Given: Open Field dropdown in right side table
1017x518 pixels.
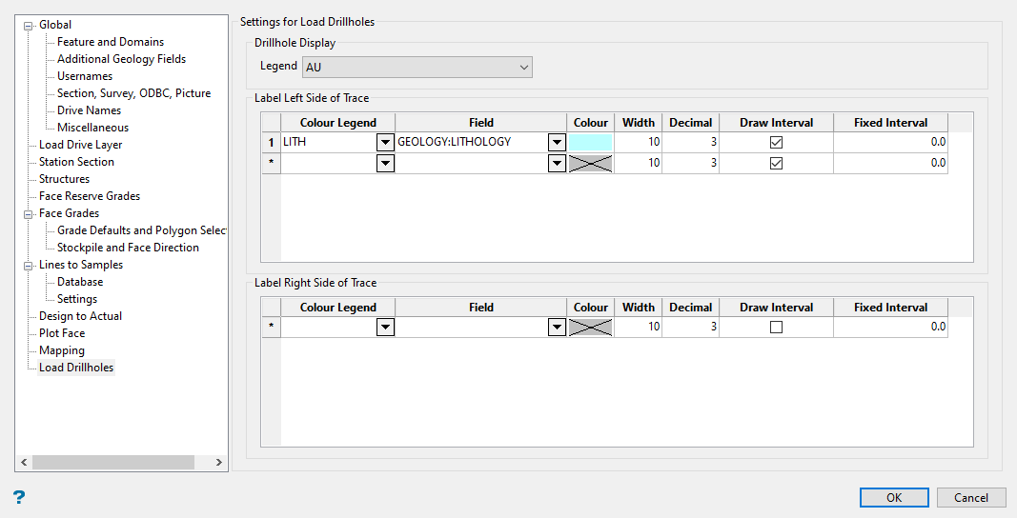Looking at the screenshot, I should coord(557,327).
